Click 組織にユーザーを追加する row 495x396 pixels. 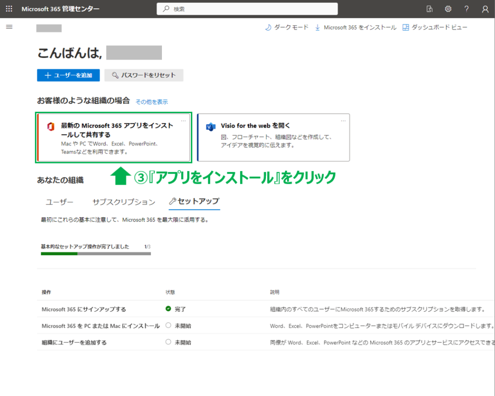click(x=266, y=342)
